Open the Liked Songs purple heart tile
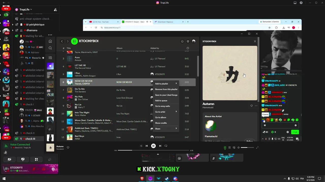 pyautogui.click(x=50, y=66)
